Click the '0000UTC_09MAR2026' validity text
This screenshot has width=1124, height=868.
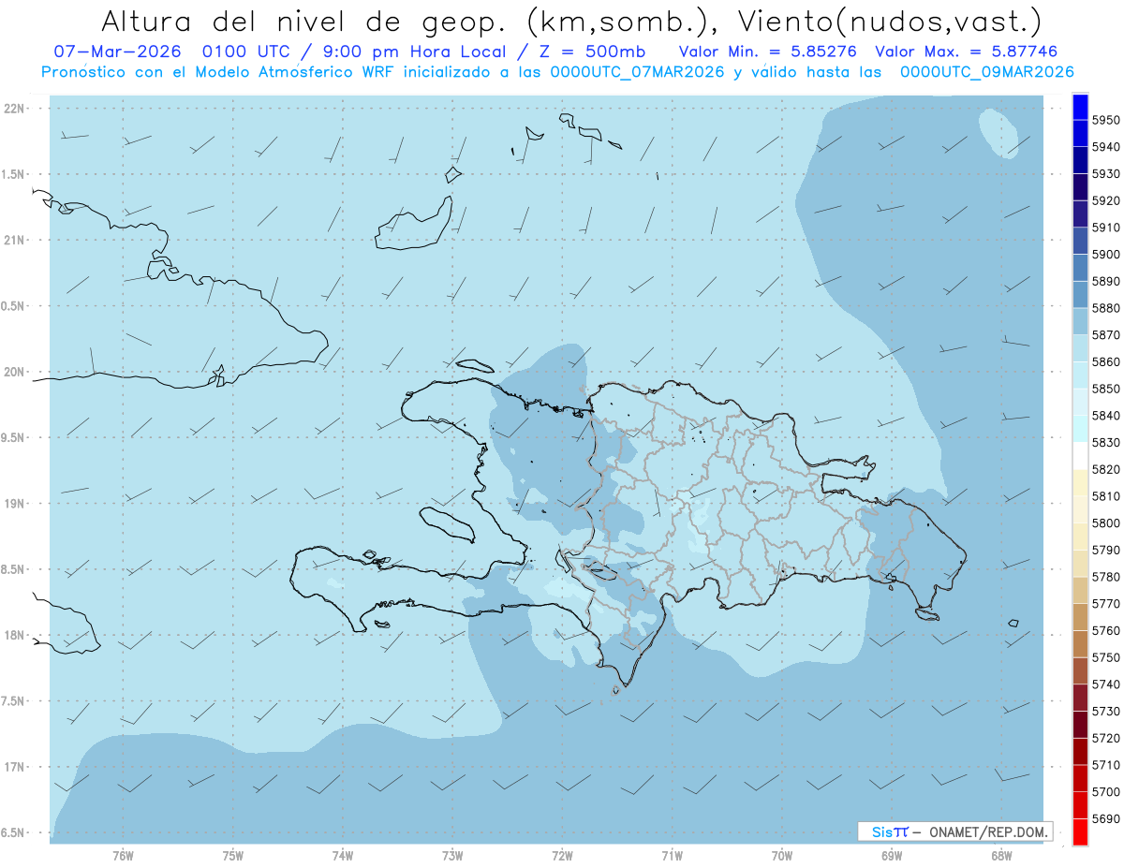[x=986, y=72]
